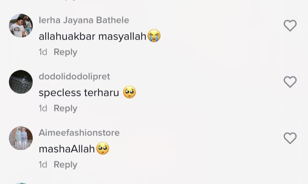Select the comment text 'specless terharu'

pos(79,93)
